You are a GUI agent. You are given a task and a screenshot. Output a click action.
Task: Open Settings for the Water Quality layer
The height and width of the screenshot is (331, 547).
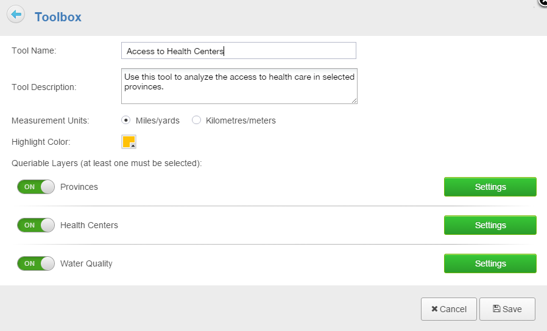pos(490,263)
